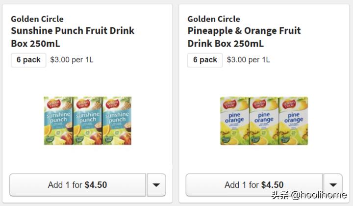Click the leftmost Pine Orange juice box image
The height and width of the screenshot is (206, 353).
pyautogui.click(x=235, y=121)
